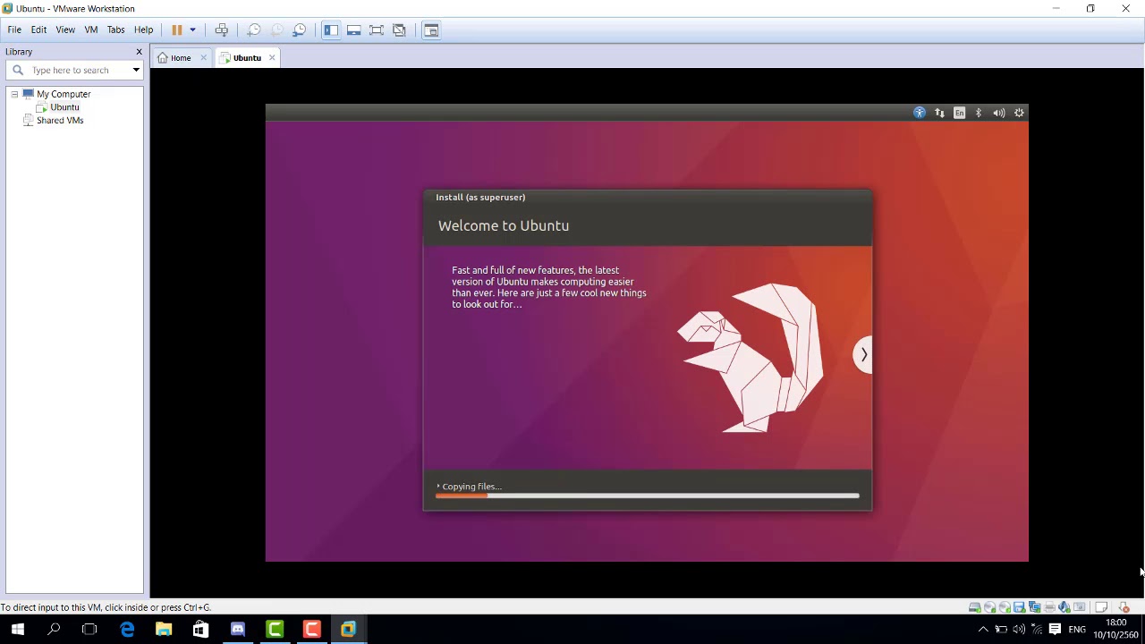Open Ubuntu sound volume indicator
The width and height of the screenshot is (1145, 644).
pyautogui.click(x=998, y=113)
